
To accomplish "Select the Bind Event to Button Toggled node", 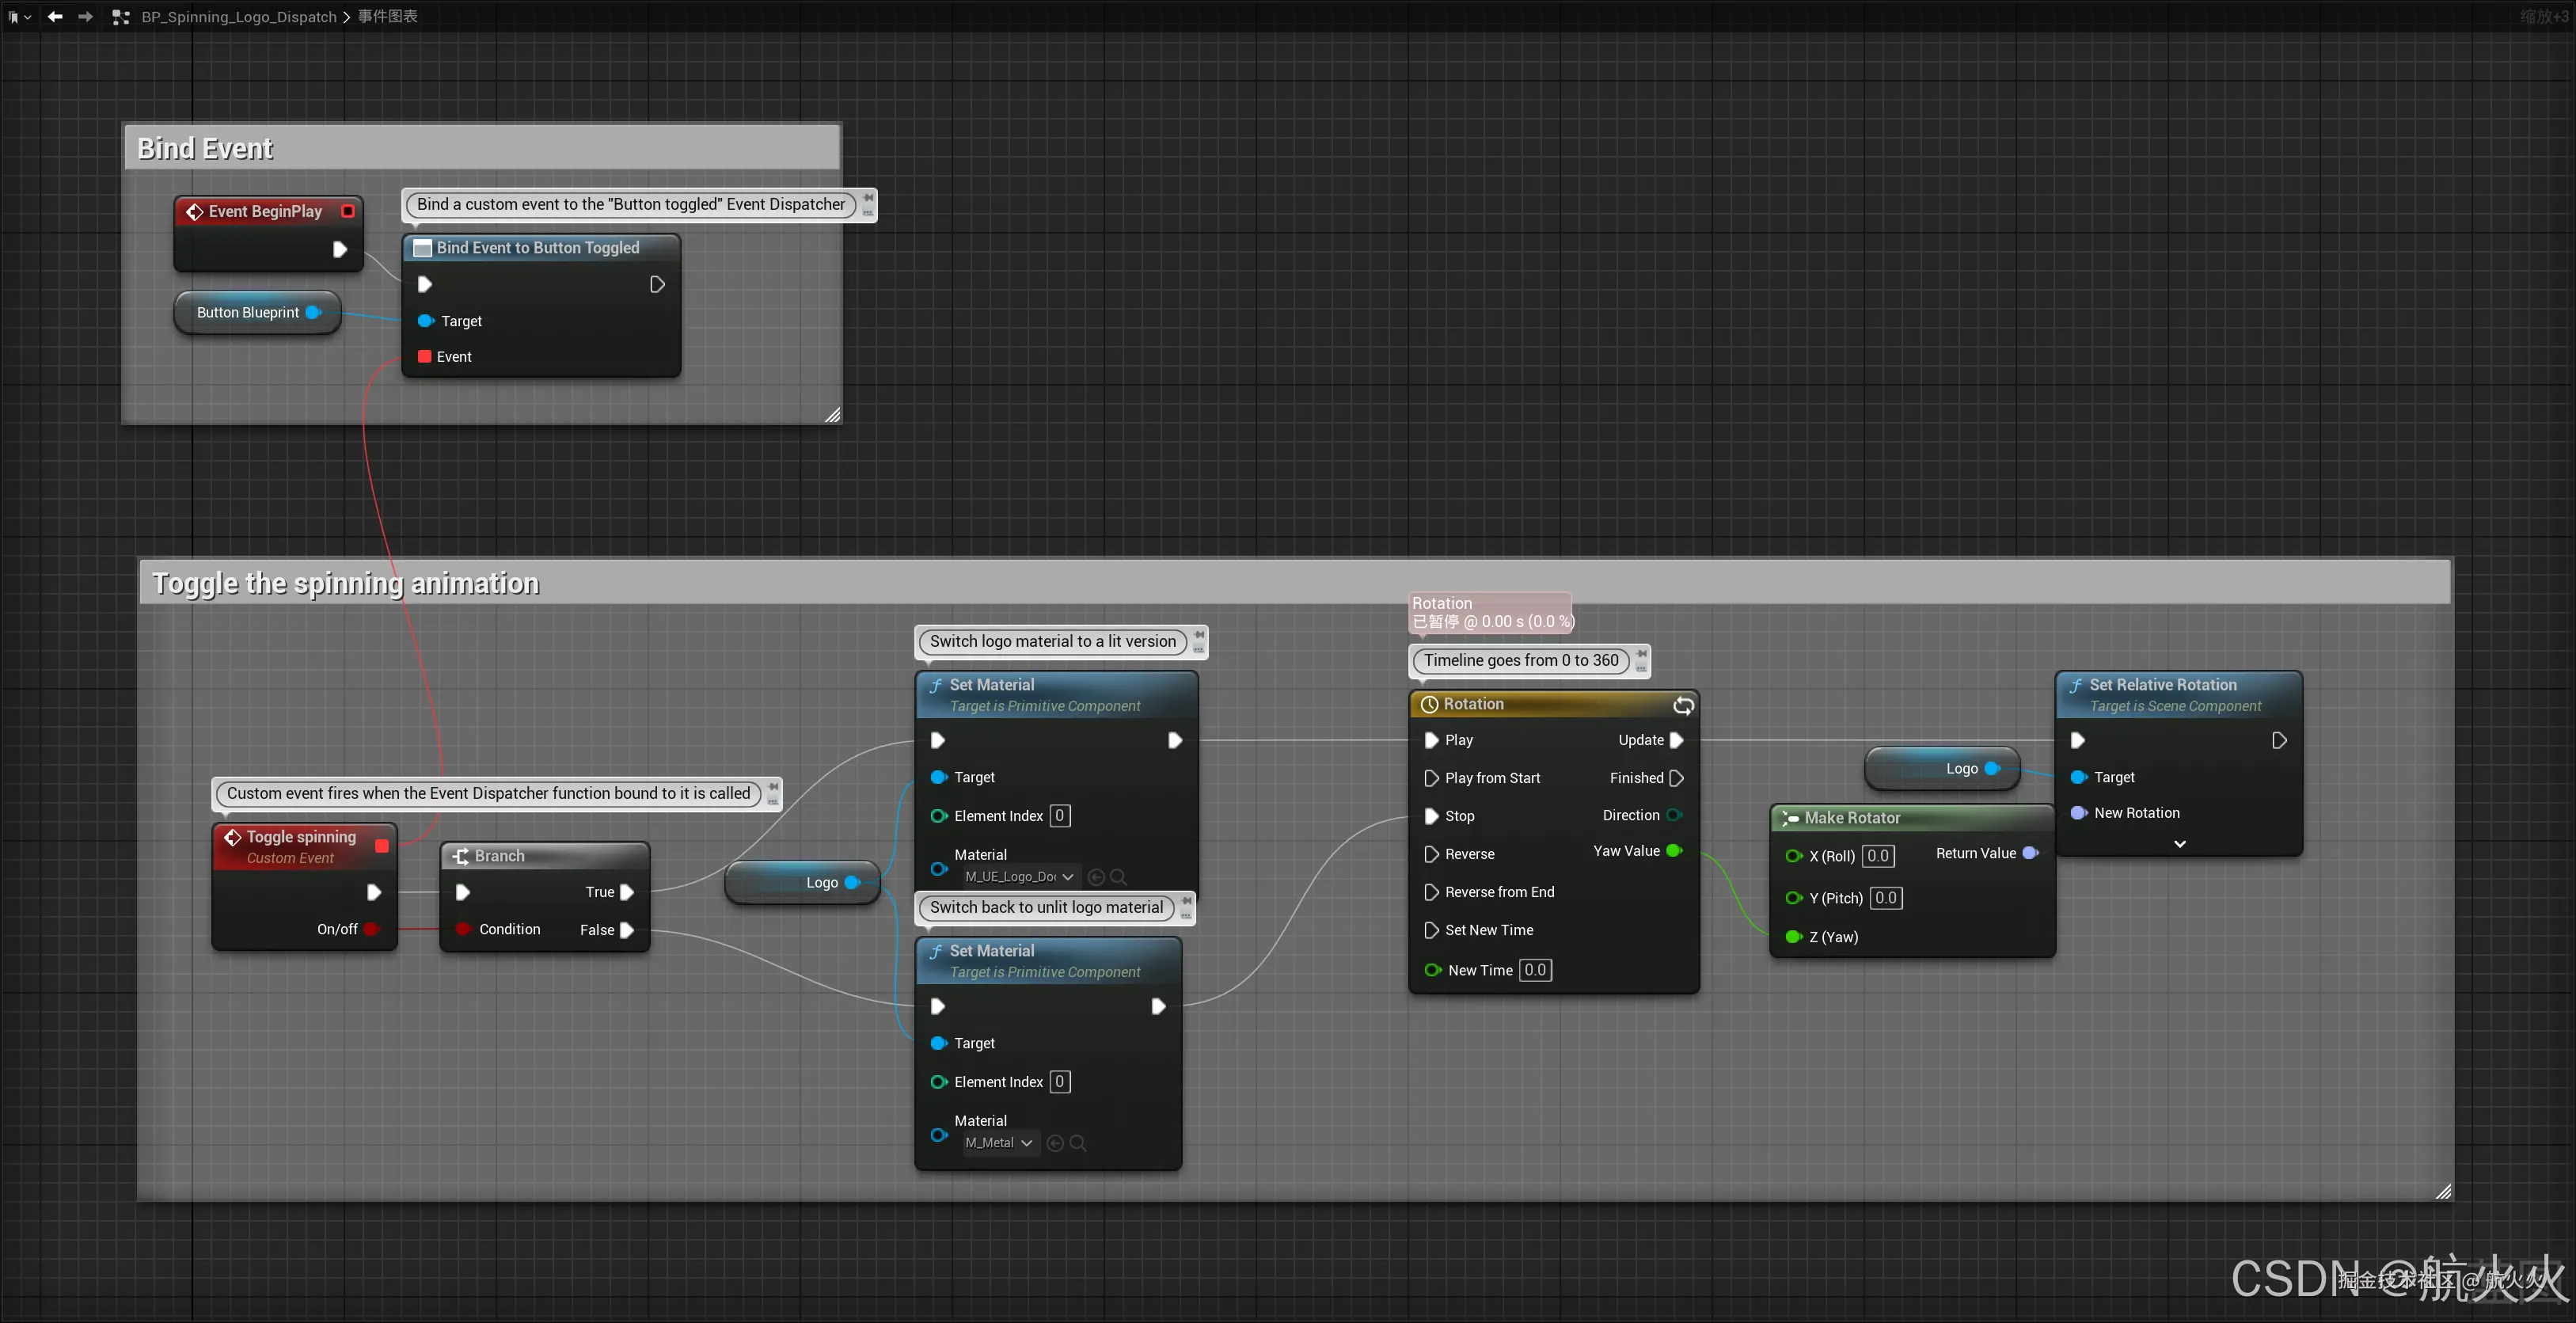I will click(538, 247).
